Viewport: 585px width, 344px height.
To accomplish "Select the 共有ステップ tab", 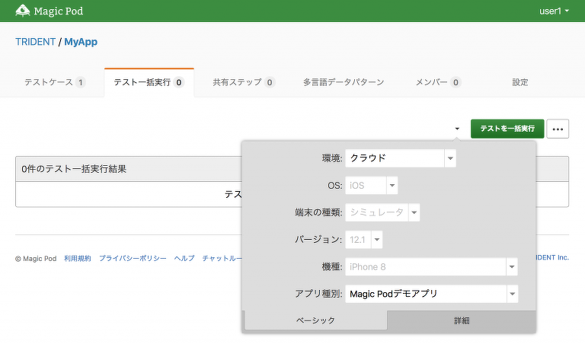I will [243, 82].
